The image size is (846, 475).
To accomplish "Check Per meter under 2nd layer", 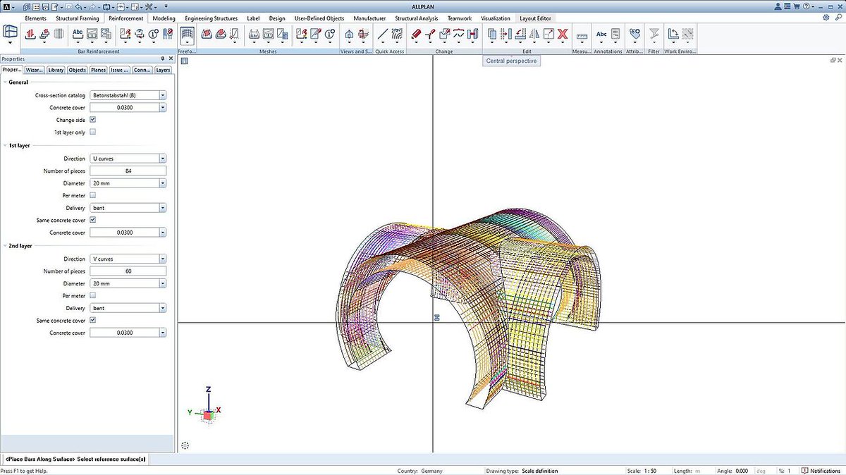I will click(93, 296).
